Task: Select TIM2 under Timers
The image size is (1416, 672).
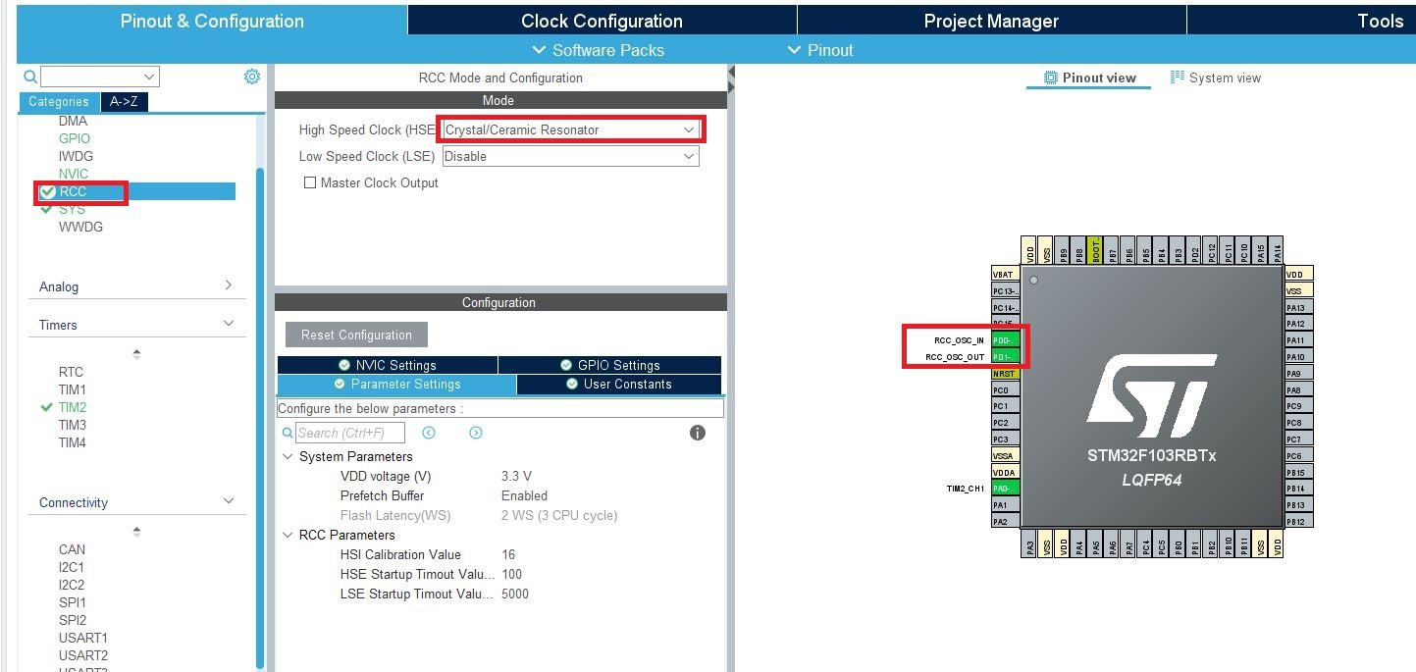Action: [x=72, y=407]
